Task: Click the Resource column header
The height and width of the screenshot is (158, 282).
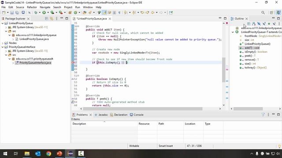Action: point(147,124)
